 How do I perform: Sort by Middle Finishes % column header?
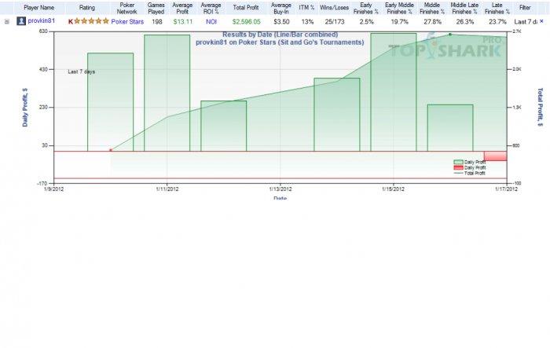(x=432, y=8)
